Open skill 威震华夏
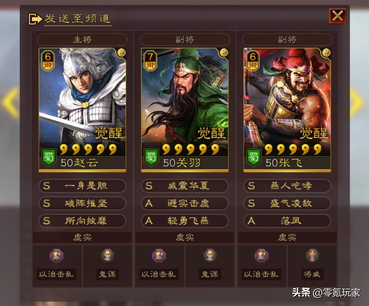Viewport: 369px width, 306px height. (x=185, y=186)
